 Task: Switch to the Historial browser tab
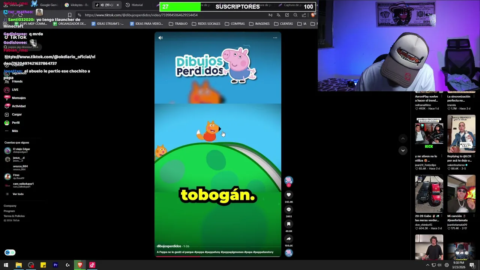pyautogui.click(x=134, y=5)
